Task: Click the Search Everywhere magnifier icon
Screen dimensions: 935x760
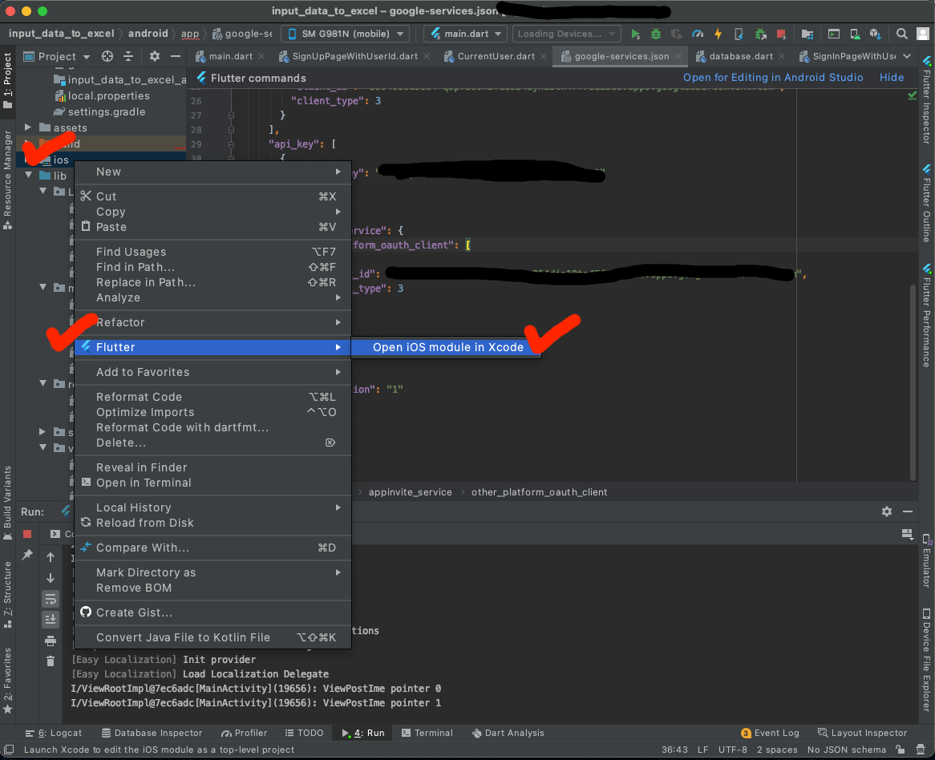Action: [901, 34]
